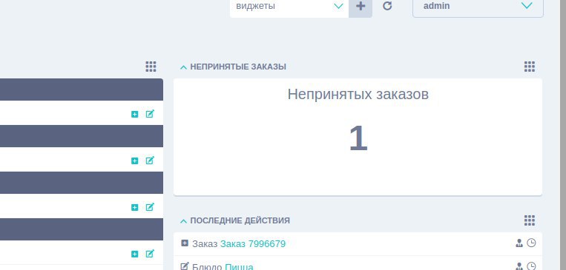Click user icon in Блюдо Пища row
This screenshot has height=270, width=566.
519,266
